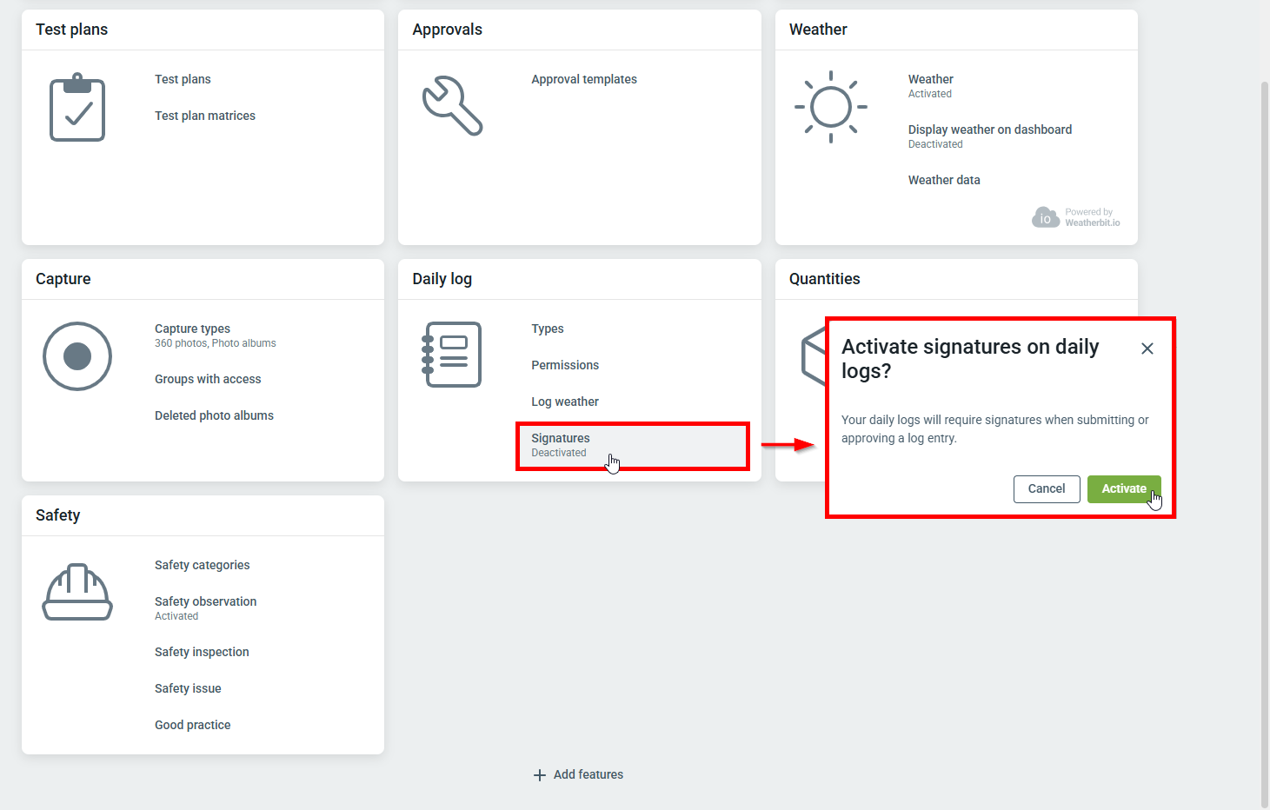Click the vertical page scrollbar
The width and height of the screenshot is (1270, 810).
pos(1264,435)
